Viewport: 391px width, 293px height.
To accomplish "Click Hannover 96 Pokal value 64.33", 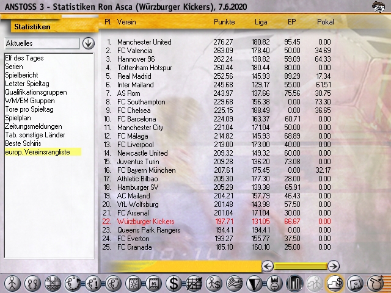I will pyautogui.click(x=323, y=59).
